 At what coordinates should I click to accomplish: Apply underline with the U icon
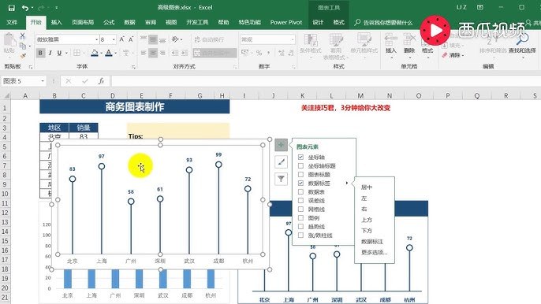point(59,53)
